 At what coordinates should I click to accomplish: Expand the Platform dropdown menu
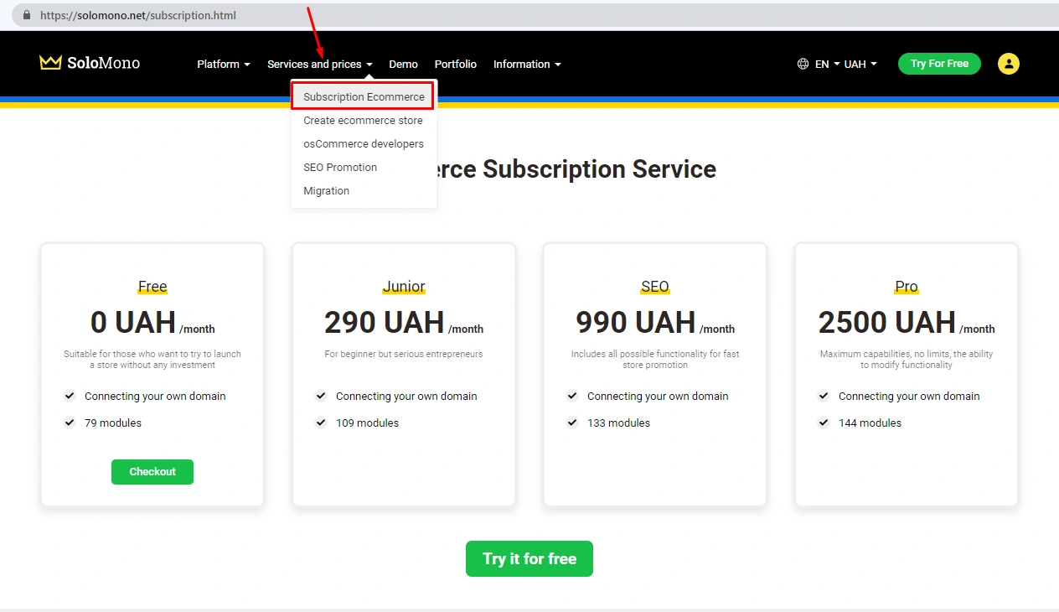[223, 64]
